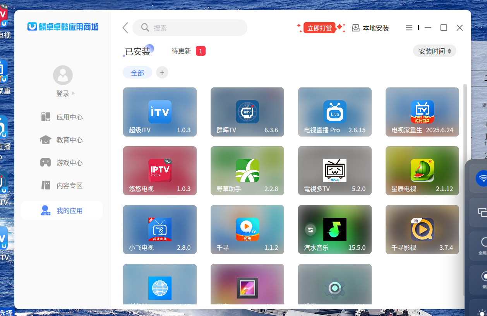Click version 5.2.0 on 電視多TV

pyautogui.click(x=359, y=189)
